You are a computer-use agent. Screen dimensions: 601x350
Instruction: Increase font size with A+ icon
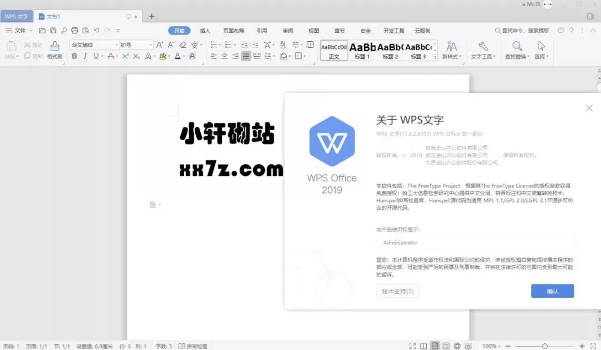[x=160, y=45]
